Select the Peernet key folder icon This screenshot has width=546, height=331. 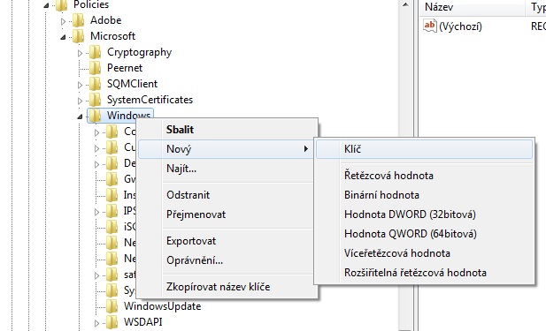pos(95,68)
